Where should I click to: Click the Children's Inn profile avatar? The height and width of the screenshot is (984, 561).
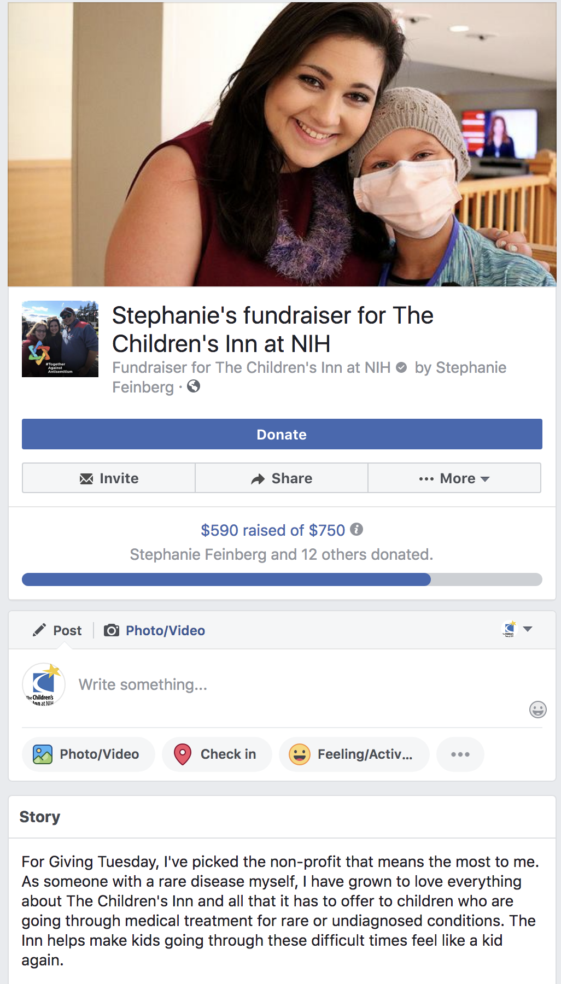click(44, 684)
